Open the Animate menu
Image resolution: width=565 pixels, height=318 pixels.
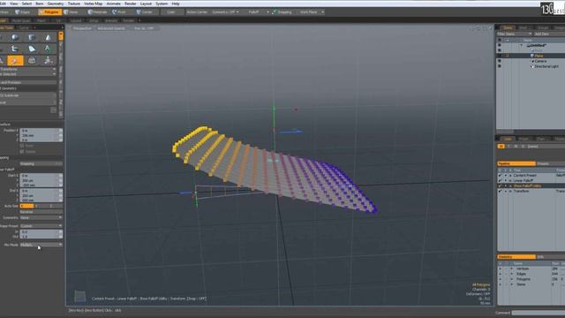coord(114,4)
